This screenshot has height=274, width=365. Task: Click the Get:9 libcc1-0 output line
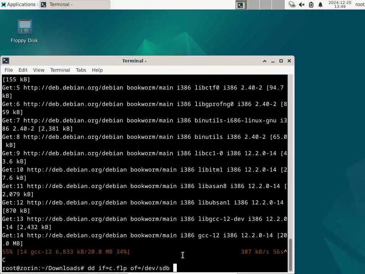coord(145,157)
